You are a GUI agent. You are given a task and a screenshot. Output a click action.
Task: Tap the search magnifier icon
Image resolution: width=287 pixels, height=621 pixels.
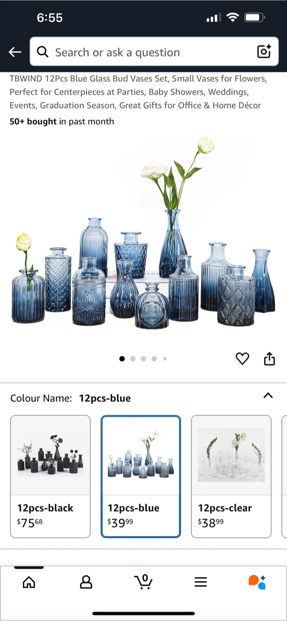click(x=42, y=52)
